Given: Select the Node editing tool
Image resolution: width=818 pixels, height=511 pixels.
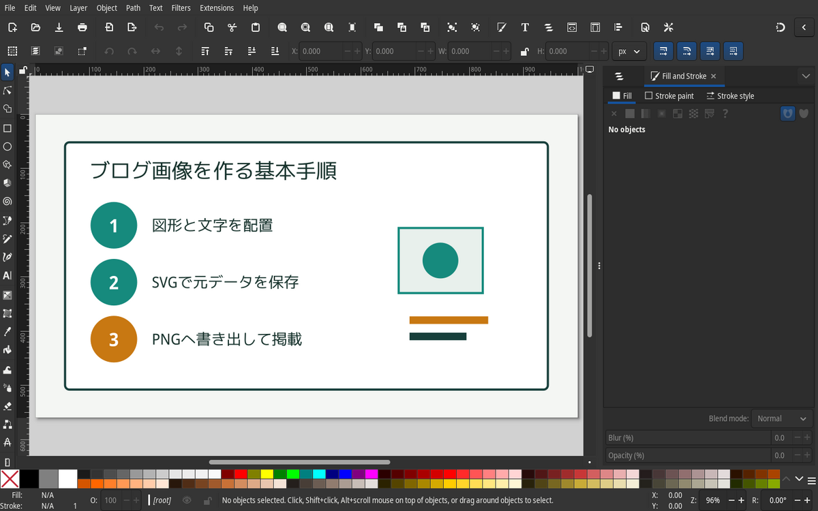Looking at the screenshot, I should click(x=7, y=91).
